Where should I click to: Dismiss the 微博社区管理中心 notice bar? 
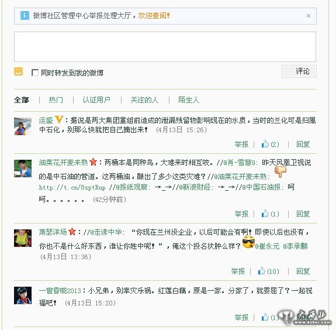point(309,16)
